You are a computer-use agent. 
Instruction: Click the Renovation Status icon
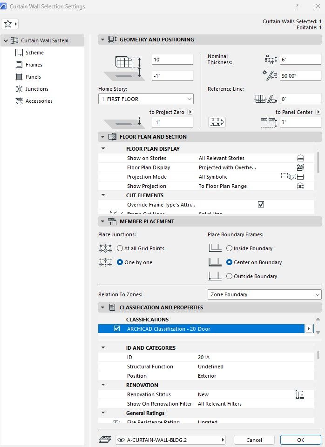point(299,394)
